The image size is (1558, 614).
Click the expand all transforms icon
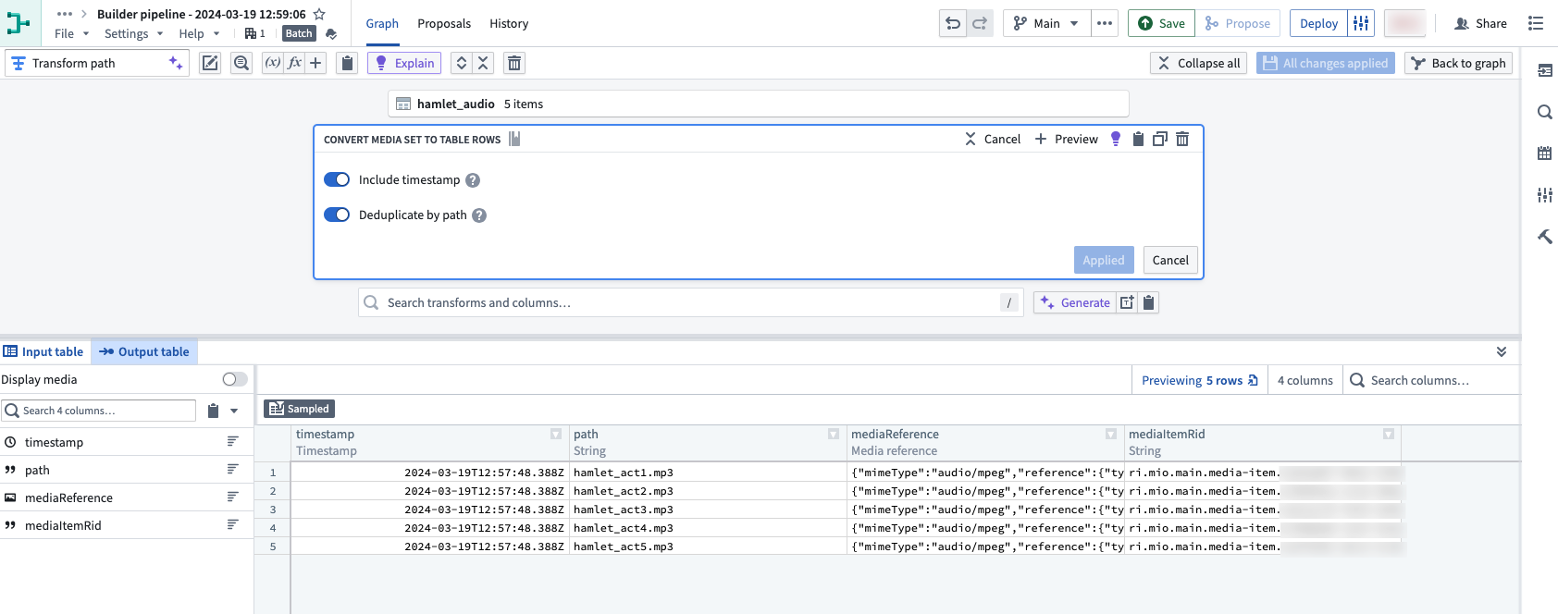(x=462, y=63)
